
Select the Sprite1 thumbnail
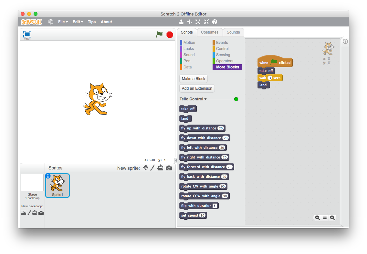[58, 186]
